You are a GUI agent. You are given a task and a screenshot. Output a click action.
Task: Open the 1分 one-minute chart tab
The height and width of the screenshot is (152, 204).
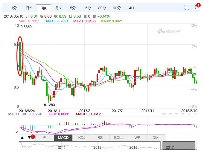pos(14,8)
